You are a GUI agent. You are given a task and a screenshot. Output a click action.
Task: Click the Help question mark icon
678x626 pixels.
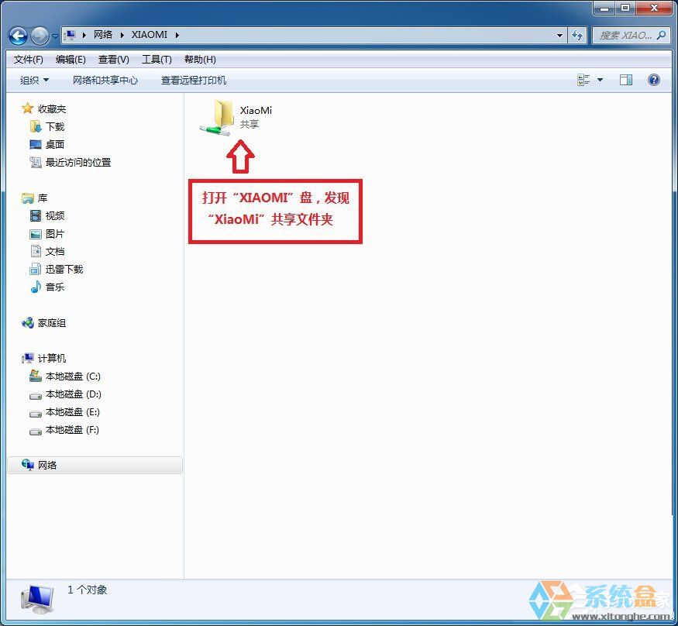point(654,80)
